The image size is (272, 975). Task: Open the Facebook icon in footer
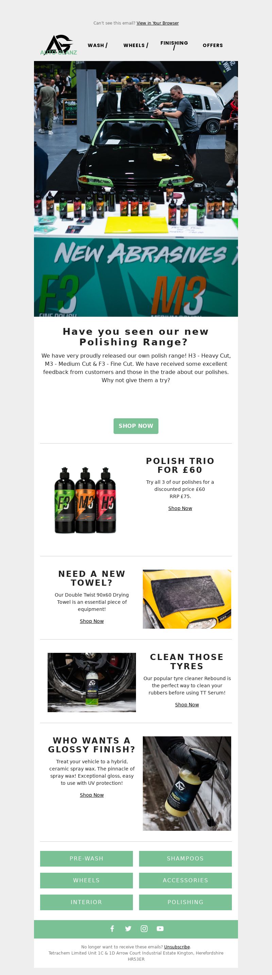112,928
